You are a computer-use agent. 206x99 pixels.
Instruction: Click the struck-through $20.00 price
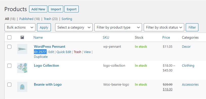pyautogui.click(x=168, y=85)
